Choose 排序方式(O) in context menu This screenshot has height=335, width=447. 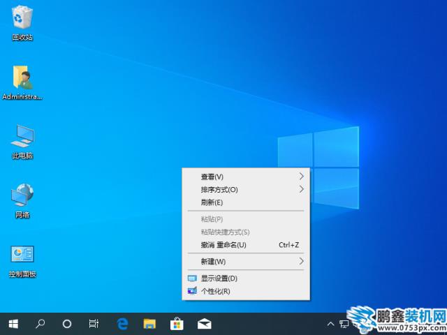(x=246, y=190)
